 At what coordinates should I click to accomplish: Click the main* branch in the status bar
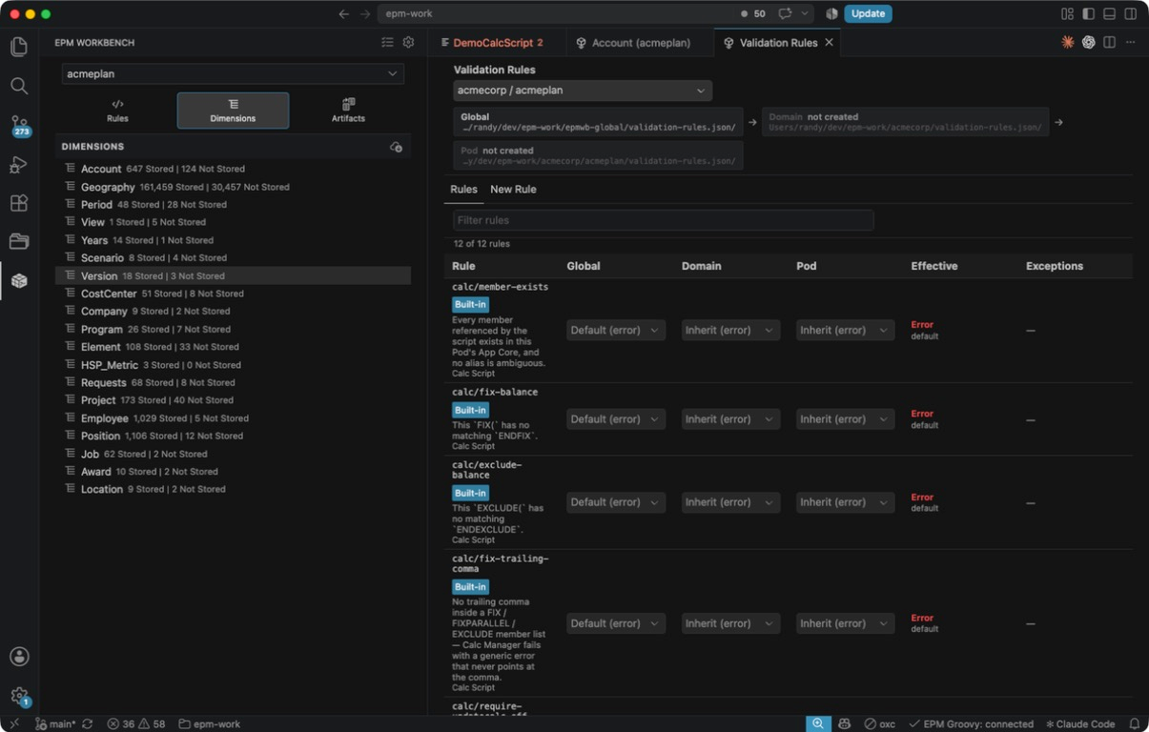coord(55,723)
